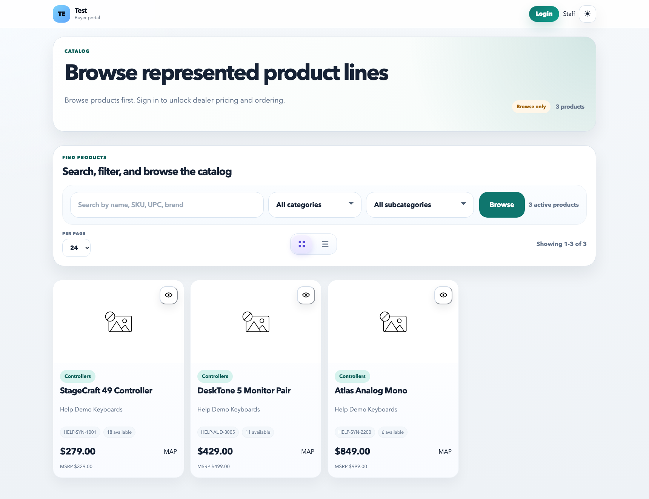Screen dimensions: 649x499
Task: Click the TE logo badge
Action: [x=62, y=14]
